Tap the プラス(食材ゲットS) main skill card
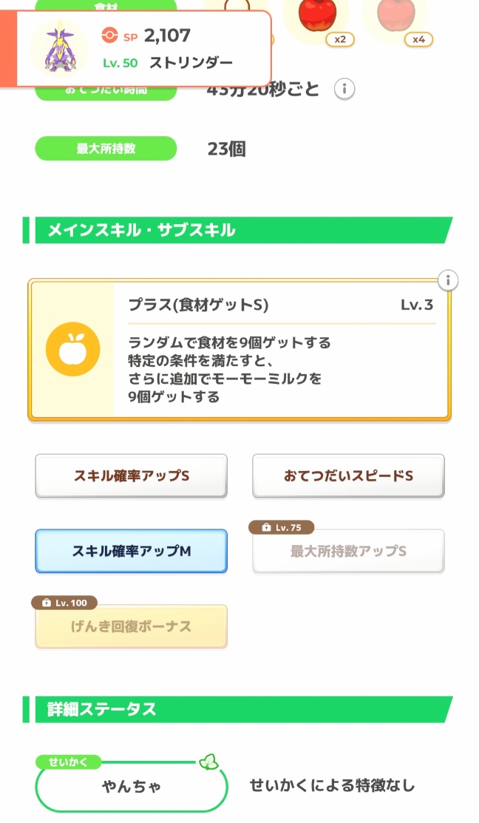The height and width of the screenshot is (823, 479). [281, 350]
